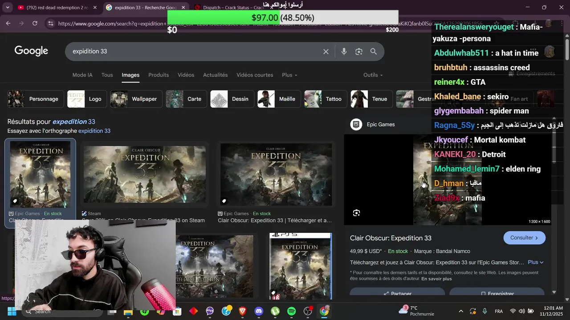This screenshot has width=570, height=320.
Task: Switch to the Actualités tab
Action: click(x=215, y=75)
